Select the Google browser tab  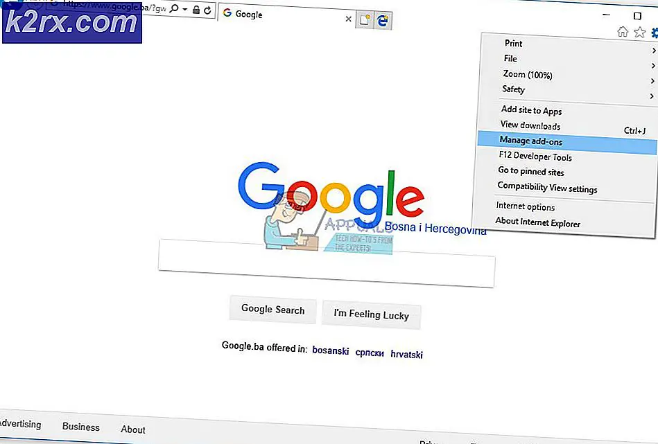point(286,16)
